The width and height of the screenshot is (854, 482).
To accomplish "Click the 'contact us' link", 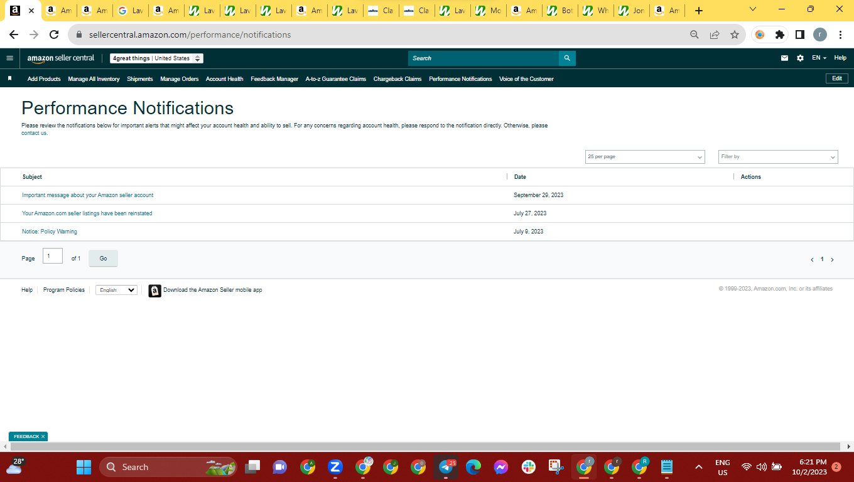I will tap(35, 133).
